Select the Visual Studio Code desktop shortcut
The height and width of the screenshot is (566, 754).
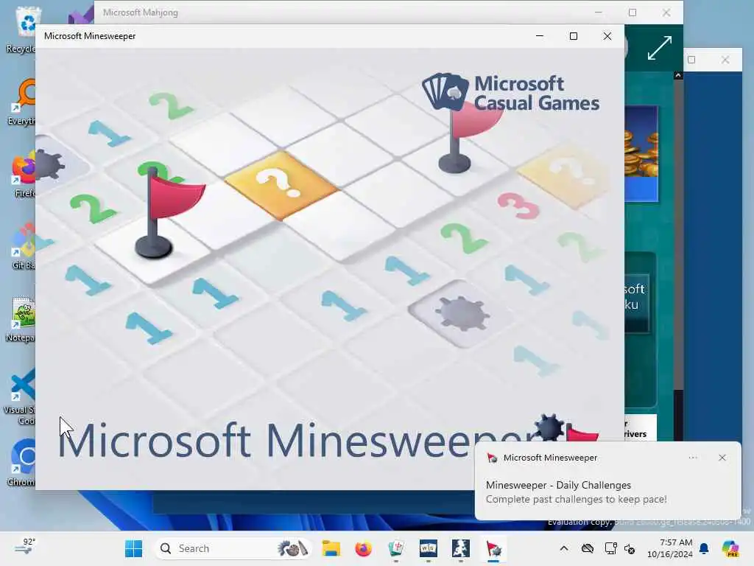pos(20,396)
